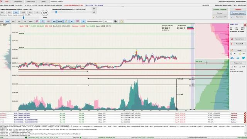Click Профиль: Default label
The image size is (247, 139).
(57, 2)
